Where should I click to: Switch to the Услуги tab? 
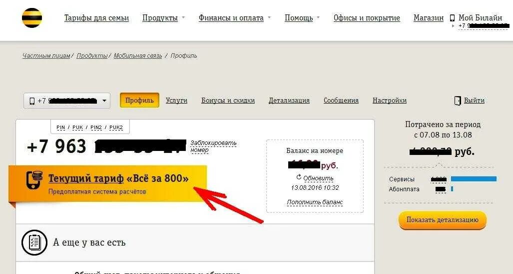click(x=176, y=101)
